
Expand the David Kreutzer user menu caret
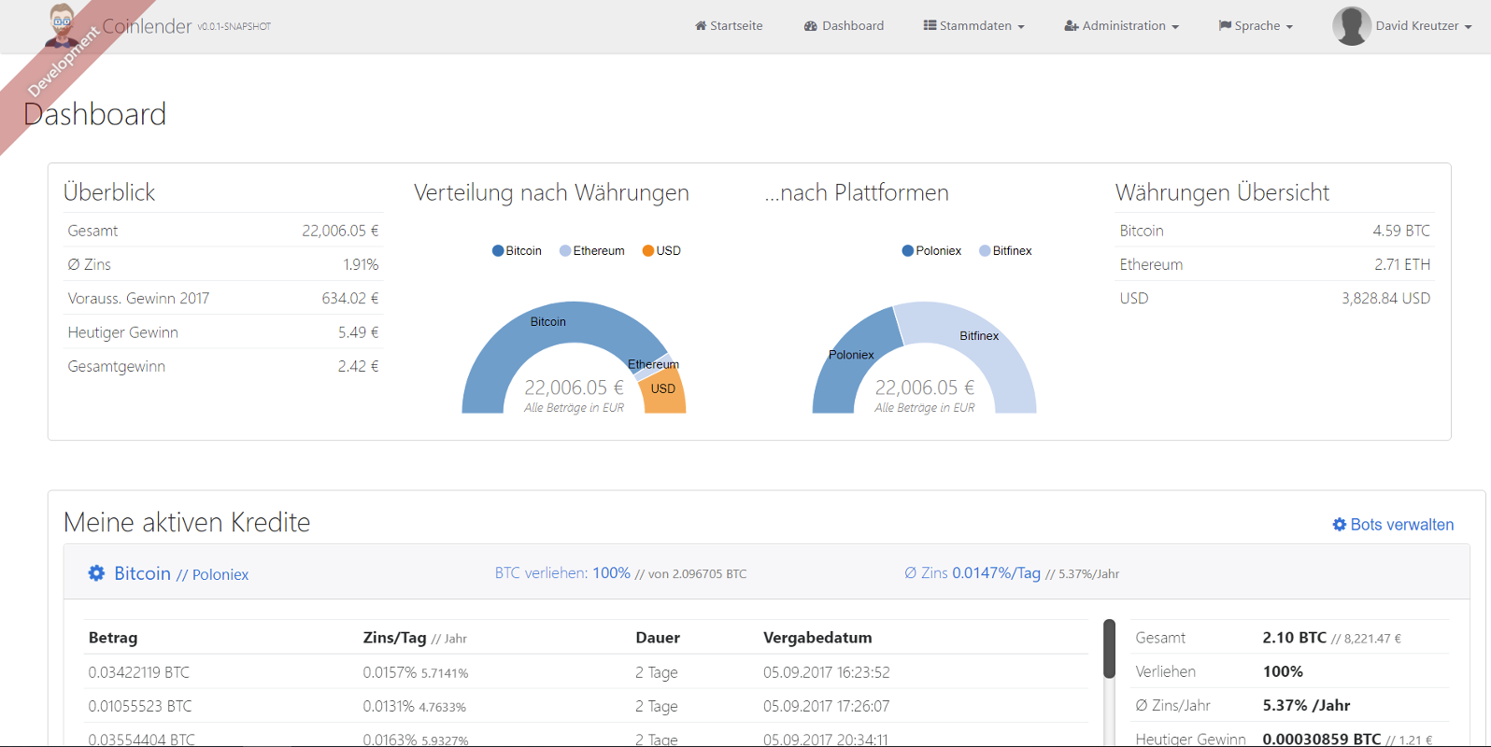pyautogui.click(x=1468, y=27)
